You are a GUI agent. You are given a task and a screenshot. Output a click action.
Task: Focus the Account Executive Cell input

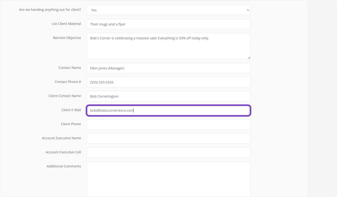click(168, 153)
